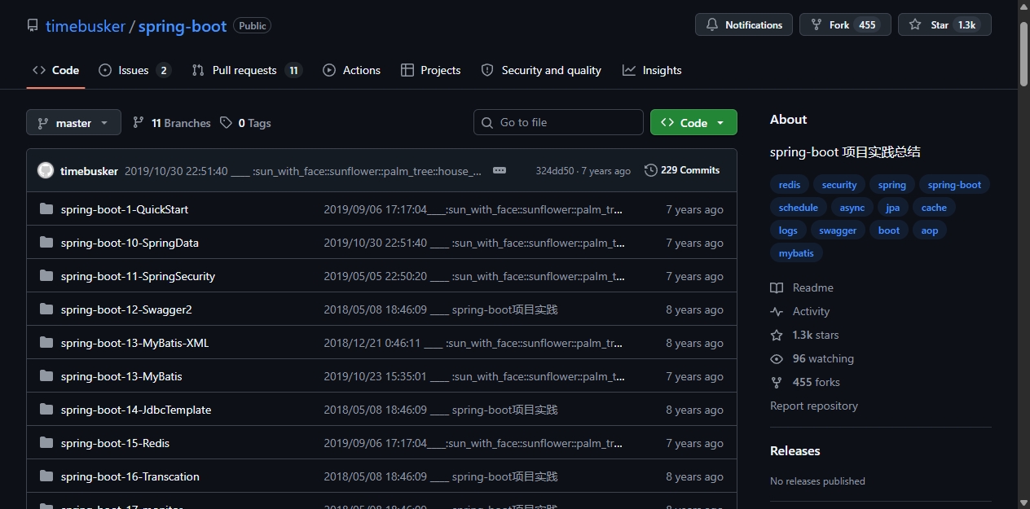Open the 0 Tags link

245,123
